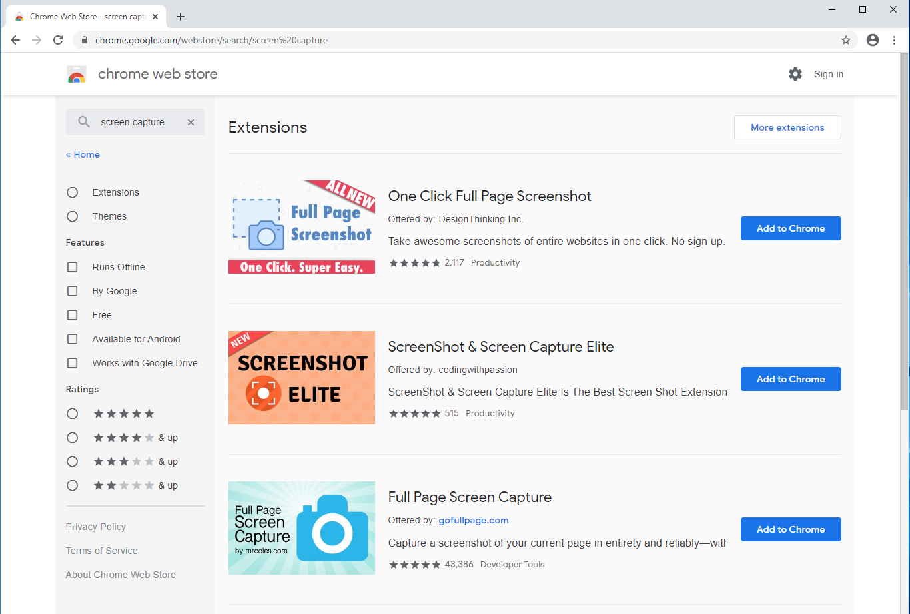Image resolution: width=910 pixels, height=614 pixels.
Task: Clear the search box with the X icon
Action: point(191,122)
